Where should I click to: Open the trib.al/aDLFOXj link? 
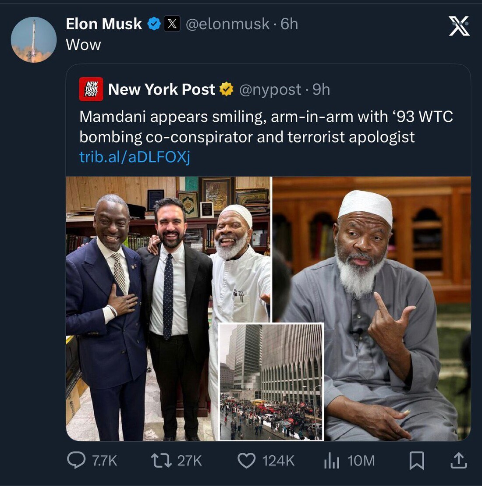[135, 157]
